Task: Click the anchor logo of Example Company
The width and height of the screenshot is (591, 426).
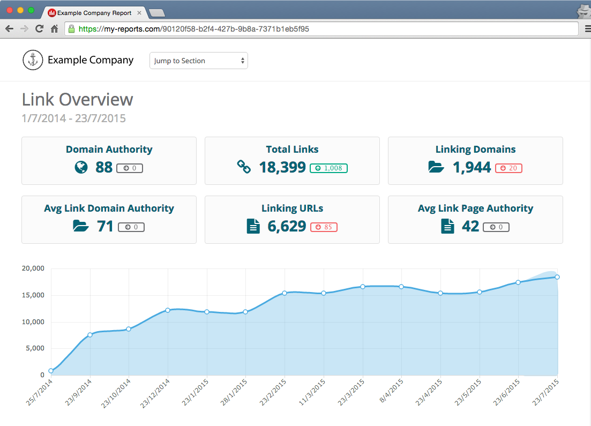Action: [x=33, y=60]
